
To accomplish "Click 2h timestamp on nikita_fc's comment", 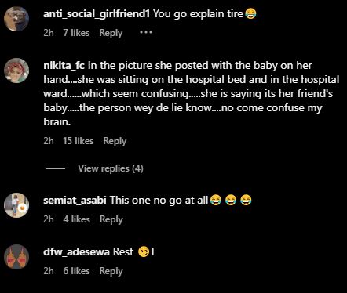I will click(x=49, y=141).
